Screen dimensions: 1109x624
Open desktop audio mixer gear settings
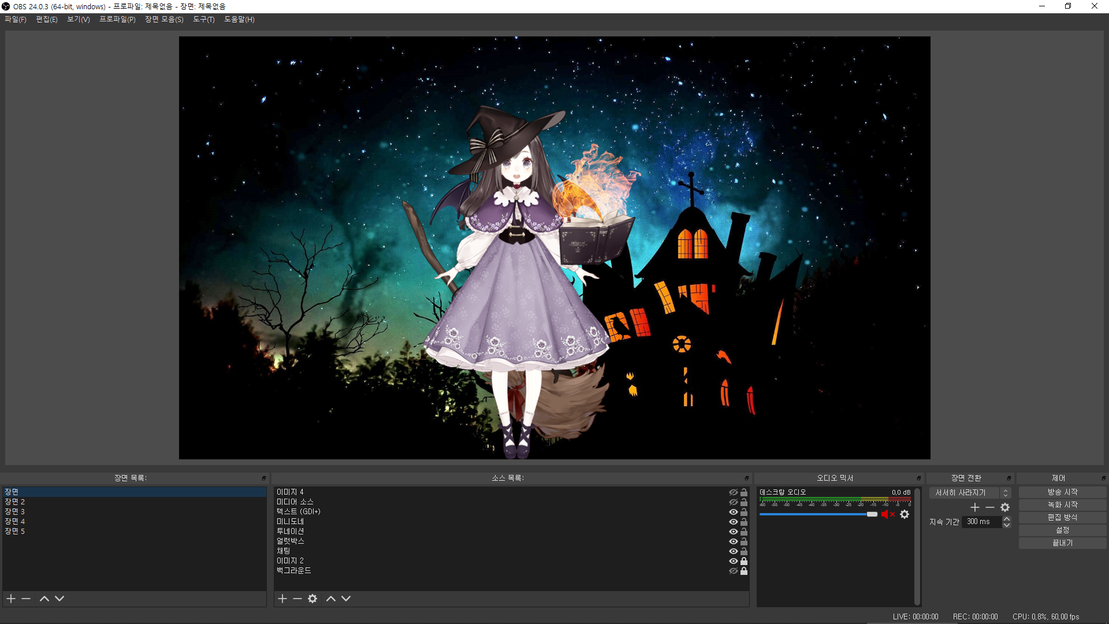click(x=905, y=514)
